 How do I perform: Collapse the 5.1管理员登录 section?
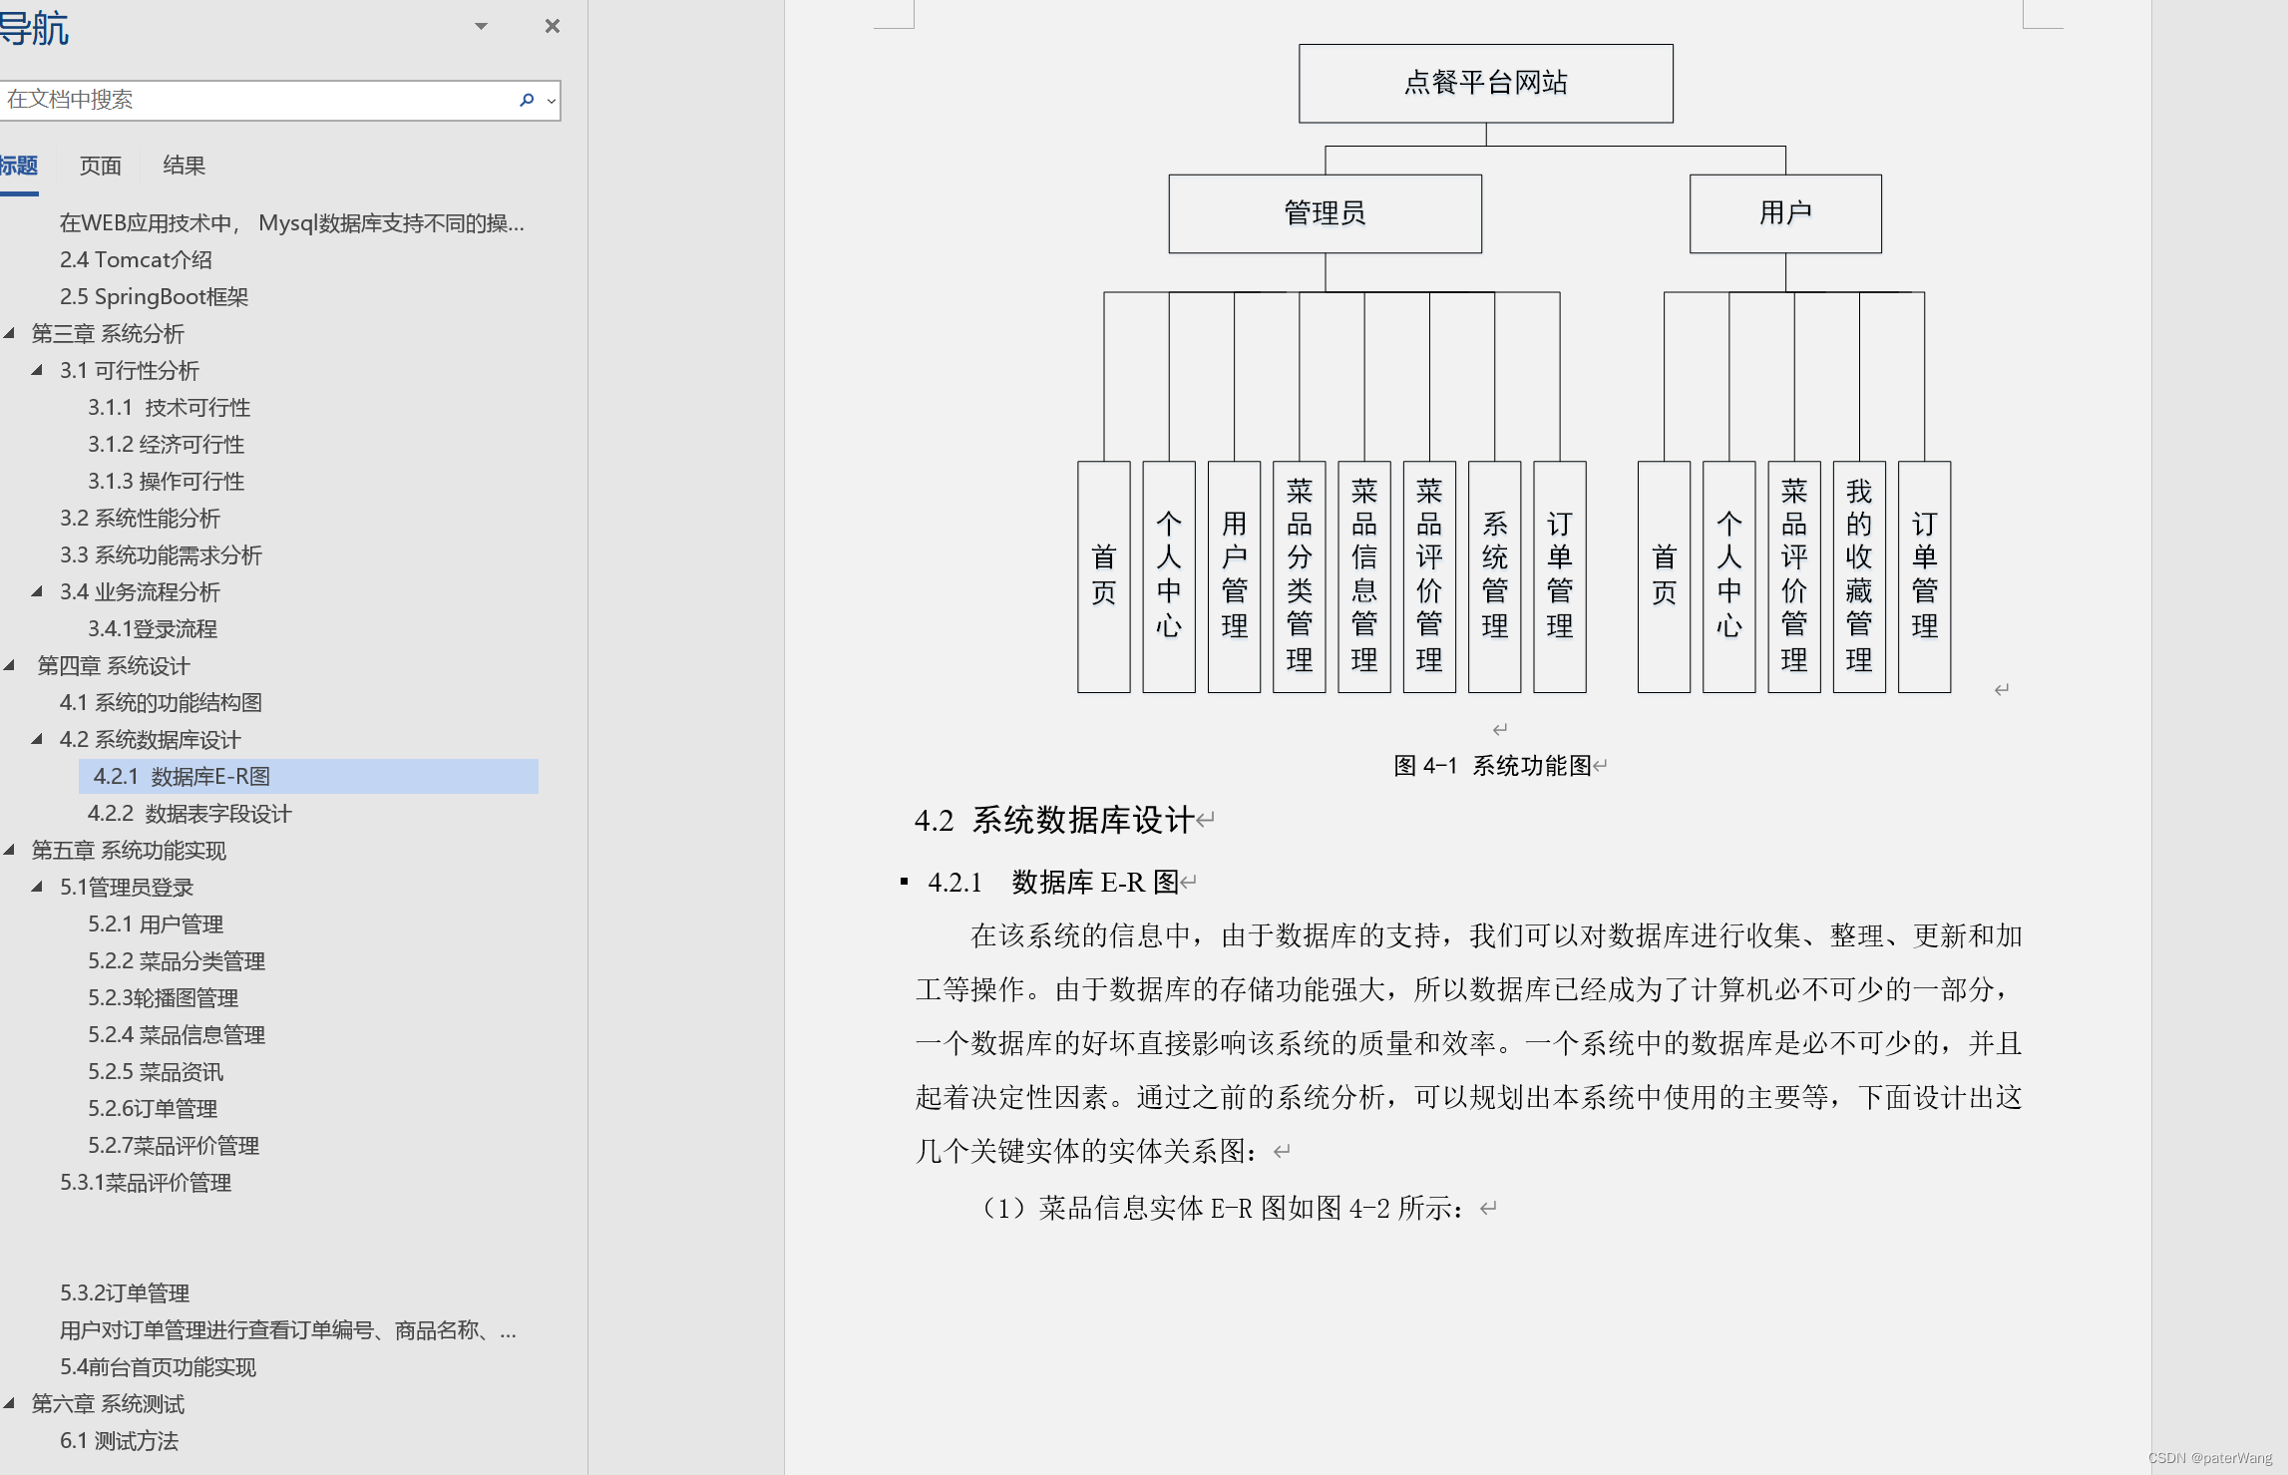pos(37,887)
